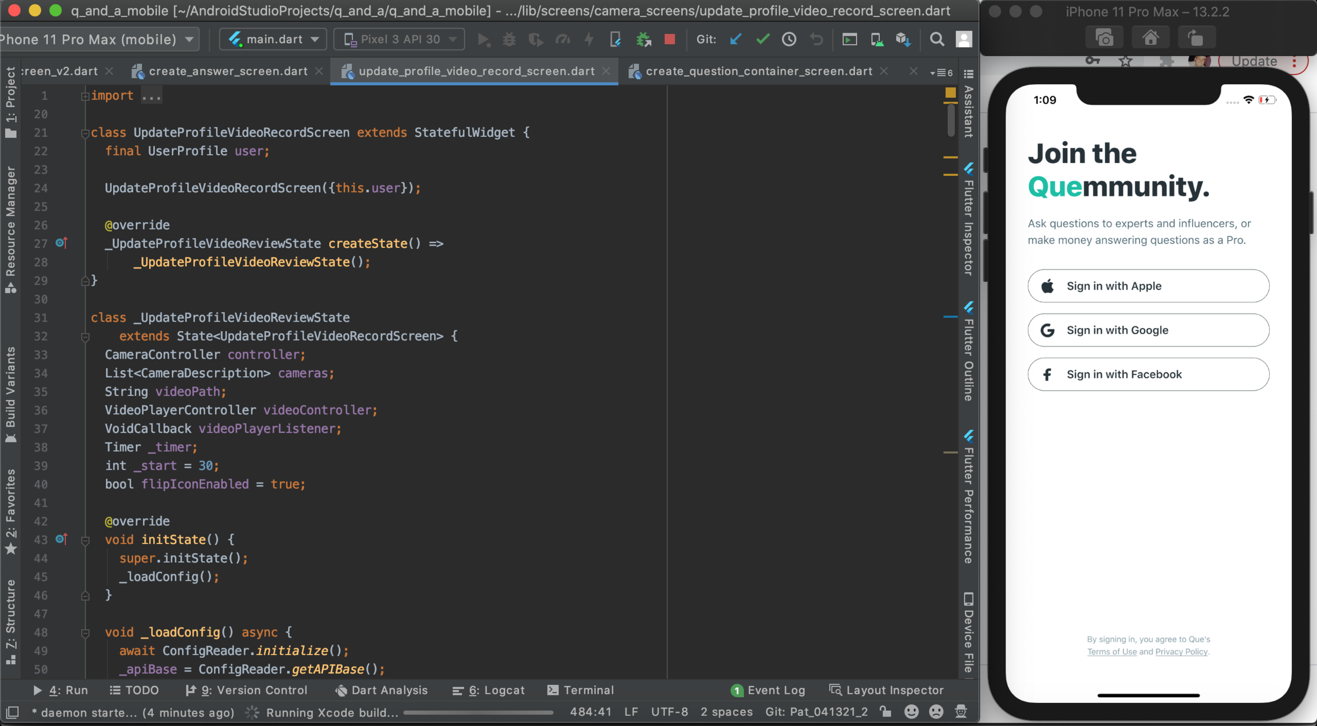This screenshot has width=1317, height=726.
Task: Collapse initState method fold
Action: tap(85, 540)
